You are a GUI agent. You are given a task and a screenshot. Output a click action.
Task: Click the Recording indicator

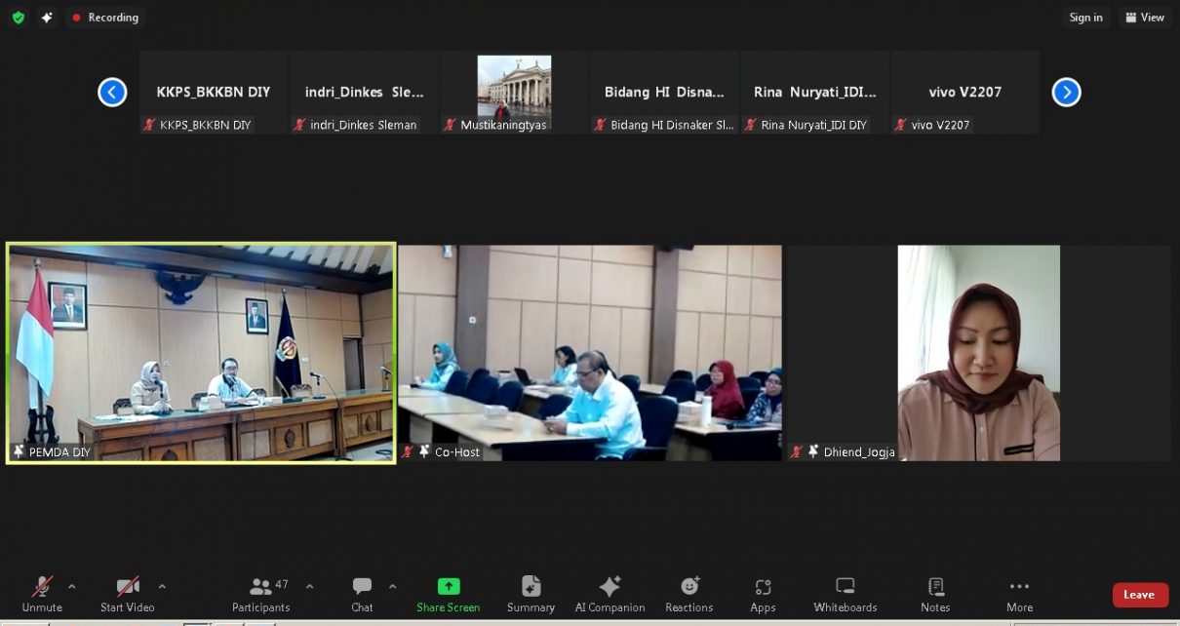point(105,18)
